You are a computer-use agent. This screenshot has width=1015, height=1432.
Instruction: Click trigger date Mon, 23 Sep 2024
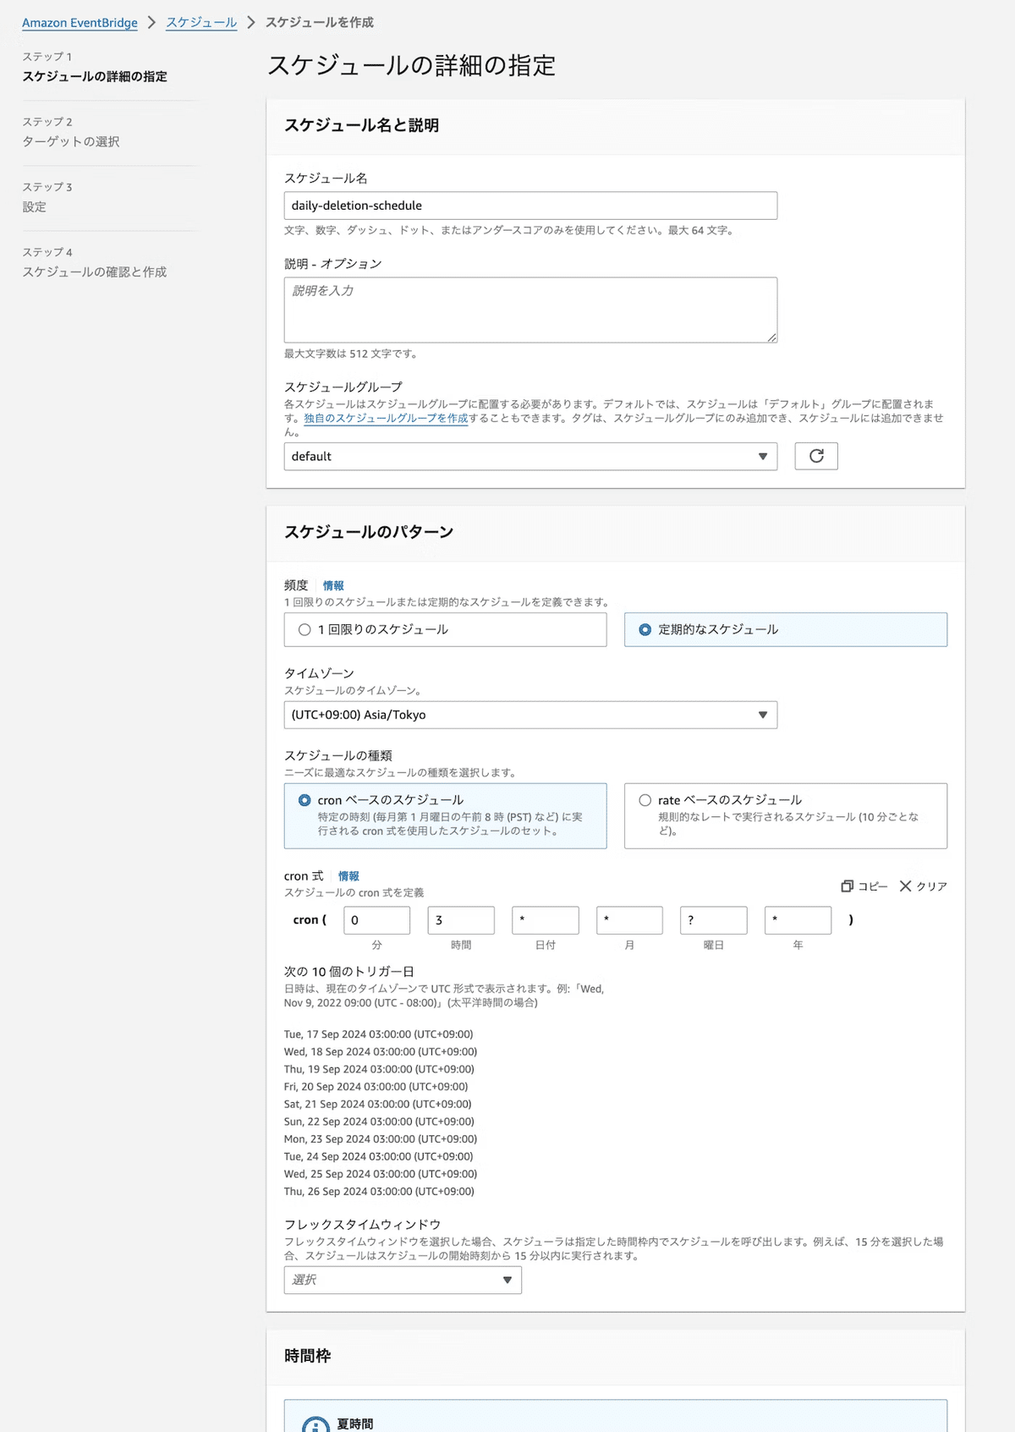381,1139
